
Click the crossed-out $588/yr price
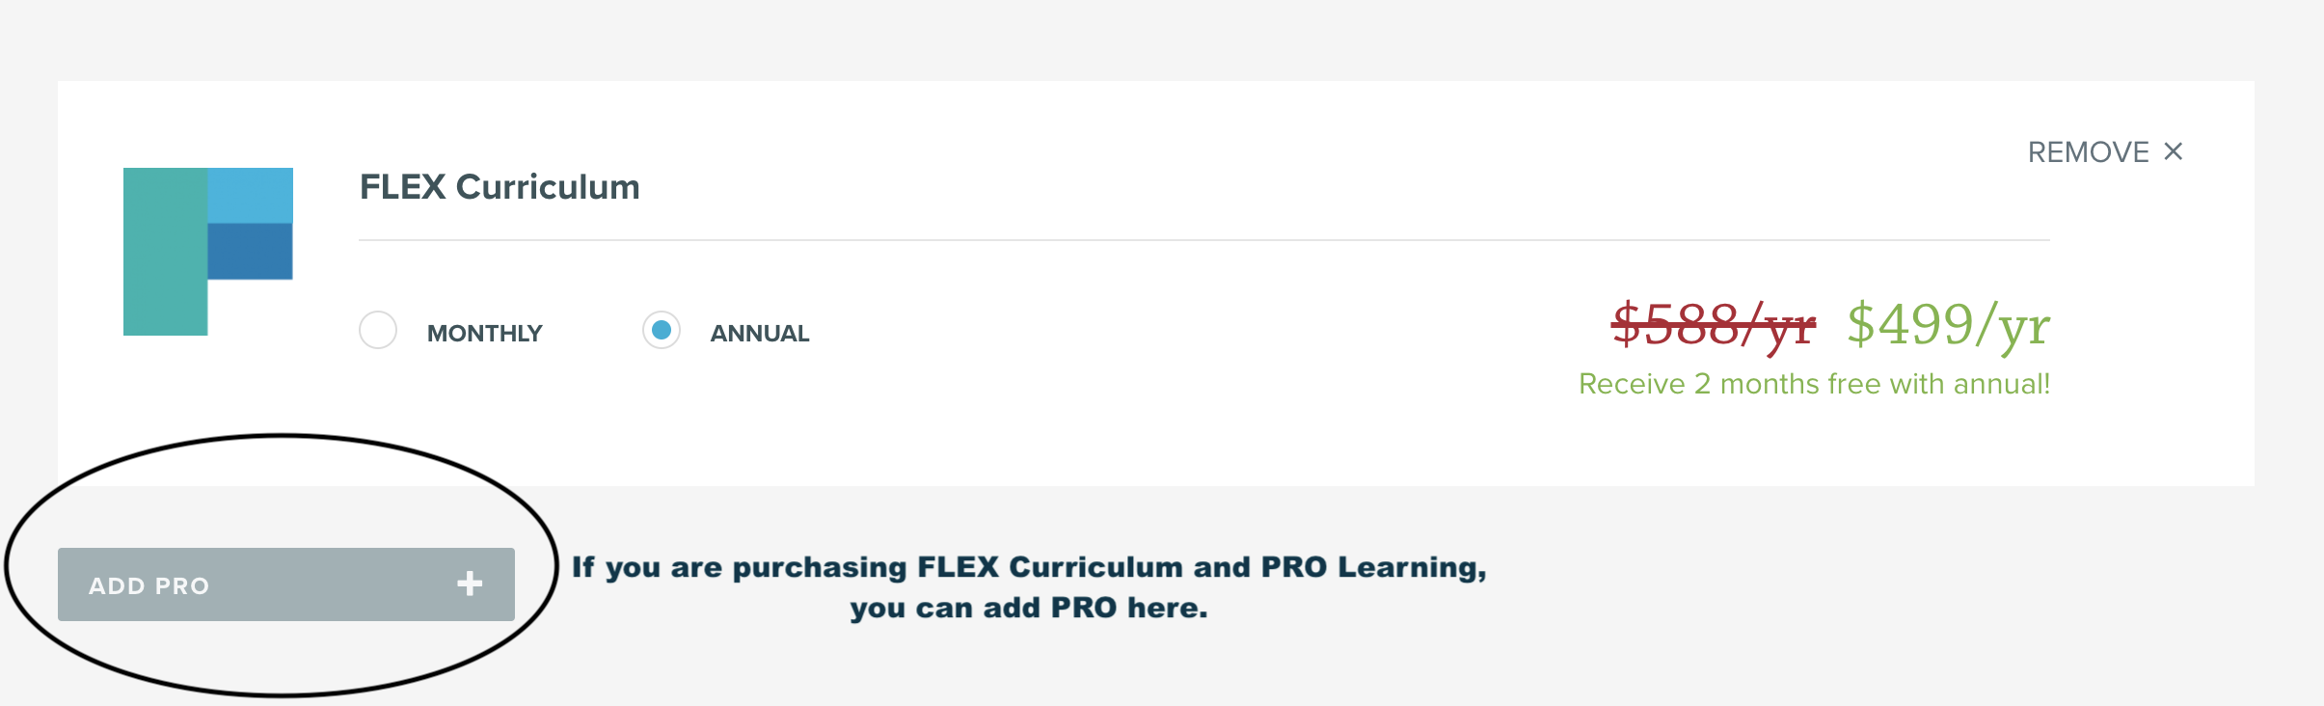(1714, 325)
